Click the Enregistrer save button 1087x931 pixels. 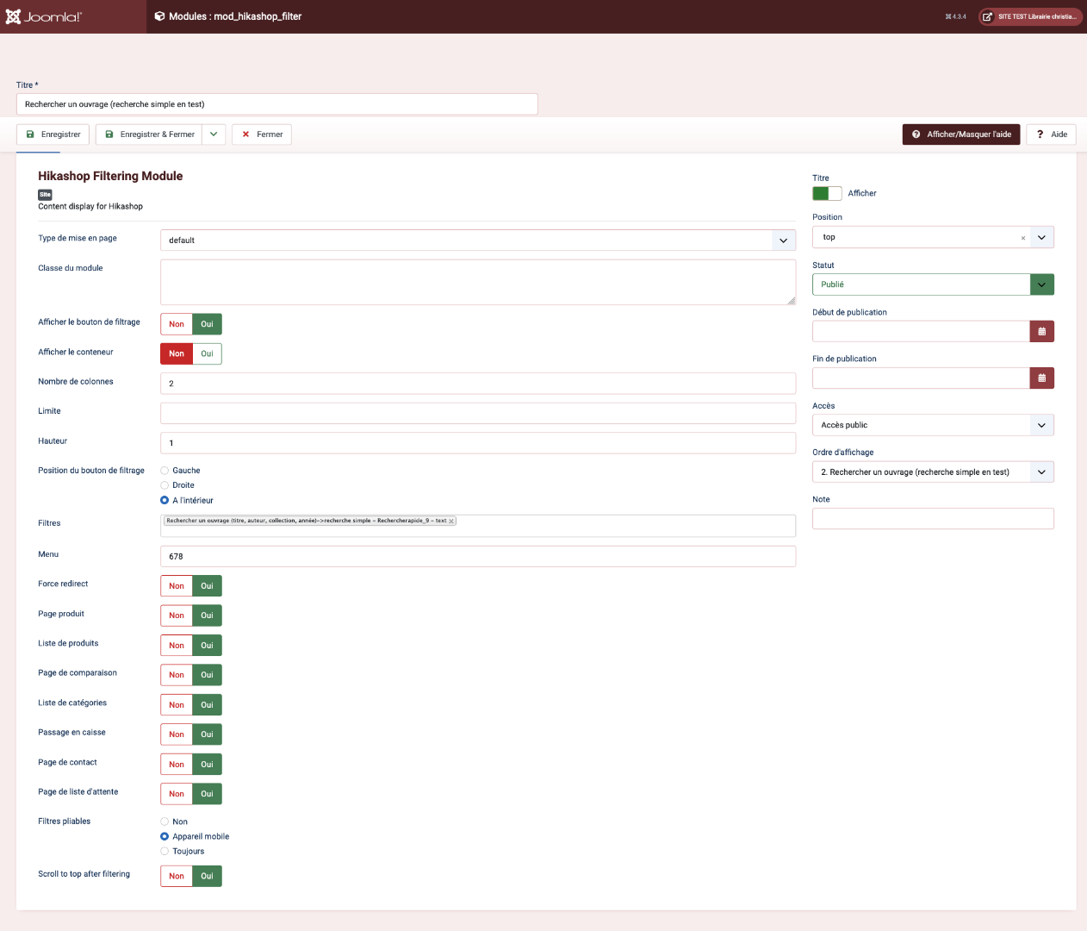coord(53,134)
